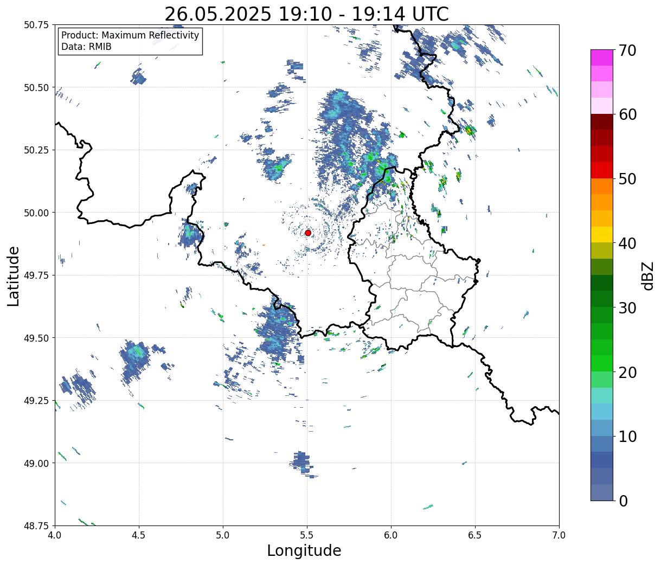Click the 0 value on colorbar
The height and width of the screenshot is (564, 661).
coord(623,501)
